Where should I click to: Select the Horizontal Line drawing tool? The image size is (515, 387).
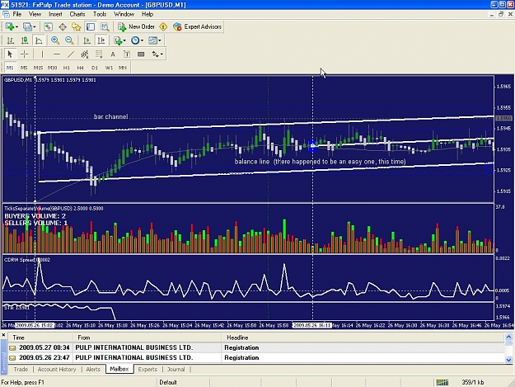[57, 54]
